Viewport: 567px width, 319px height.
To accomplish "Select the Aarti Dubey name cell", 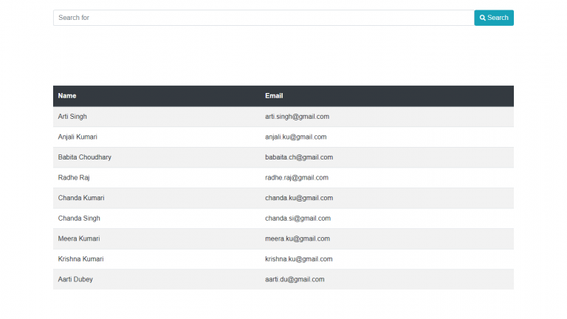I will pyautogui.click(x=75, y=279).
